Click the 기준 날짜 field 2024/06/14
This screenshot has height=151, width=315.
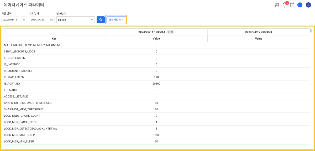tap(14, 20)
